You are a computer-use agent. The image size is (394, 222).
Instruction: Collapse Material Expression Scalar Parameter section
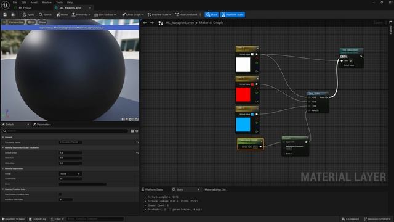pos(3,147)
